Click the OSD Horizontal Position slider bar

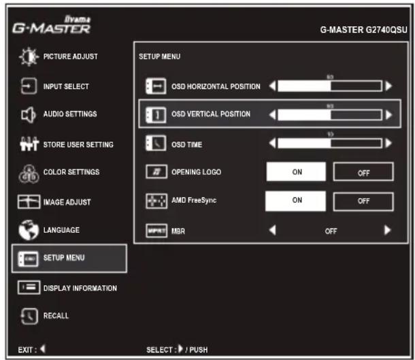[330, 86]
